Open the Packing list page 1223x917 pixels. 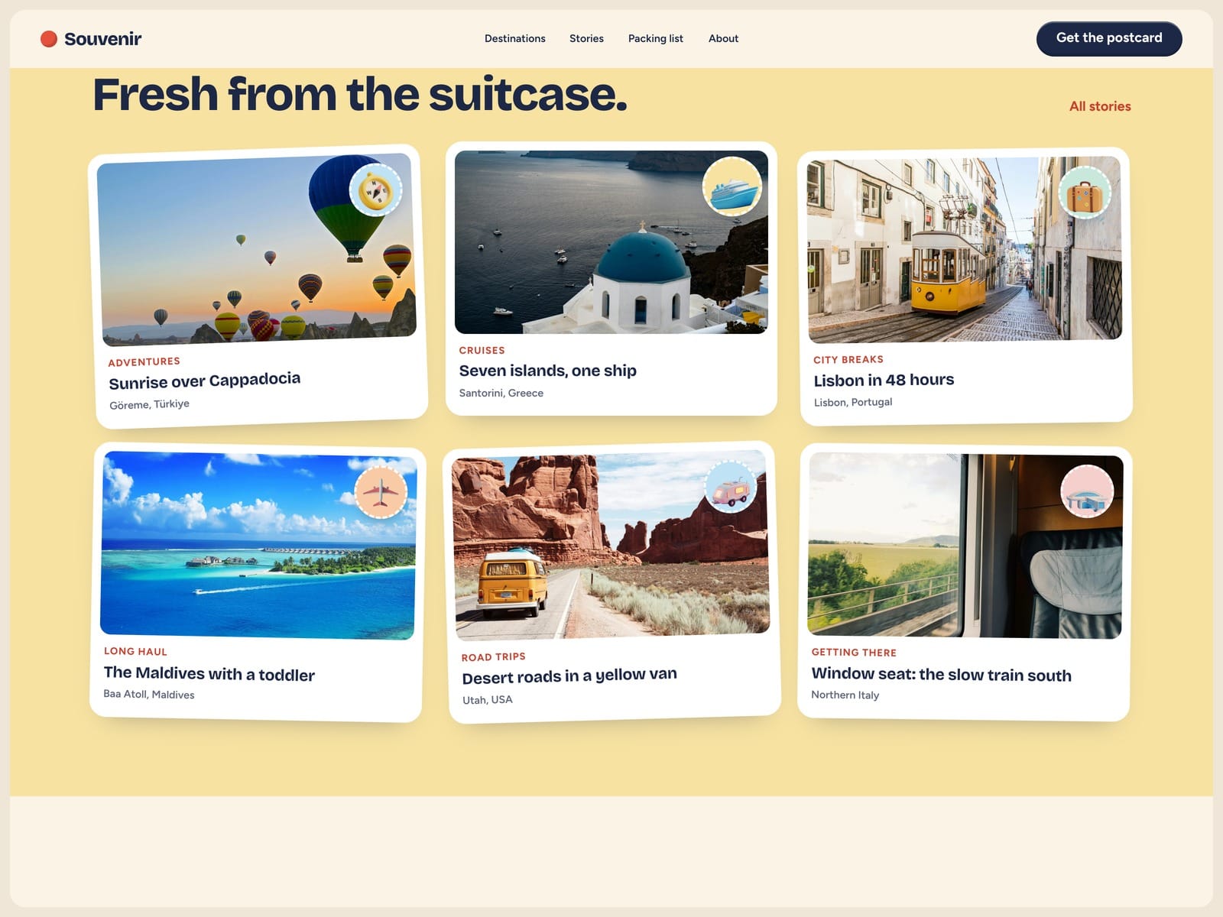[656, 38]
